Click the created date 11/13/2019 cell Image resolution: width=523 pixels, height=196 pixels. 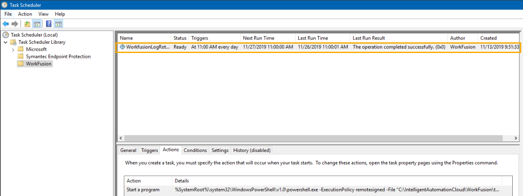click(500, 47)
